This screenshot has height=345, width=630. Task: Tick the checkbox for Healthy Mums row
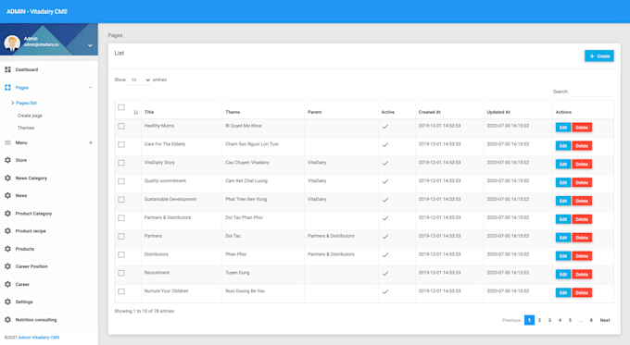121,126
